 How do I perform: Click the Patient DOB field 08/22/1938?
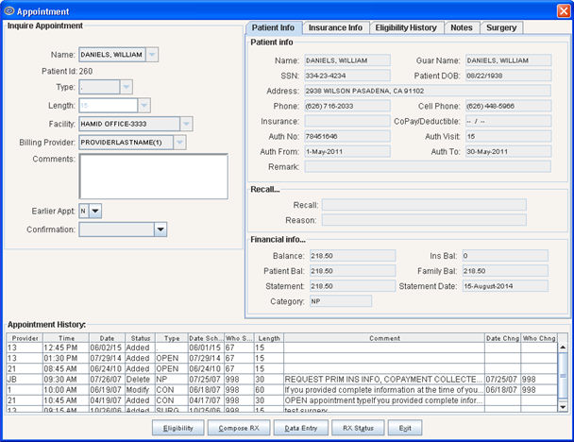(508, 76)
